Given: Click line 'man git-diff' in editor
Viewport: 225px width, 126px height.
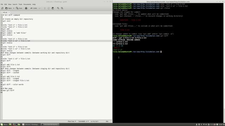Looking at the screenshot, I should (x=8, y=90).
